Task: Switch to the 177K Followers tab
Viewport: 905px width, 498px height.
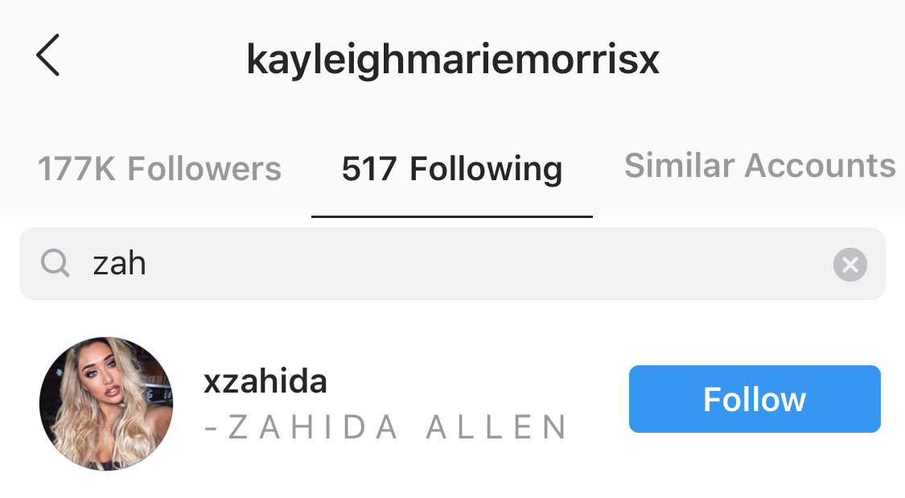Action: (x=159, y=168)
